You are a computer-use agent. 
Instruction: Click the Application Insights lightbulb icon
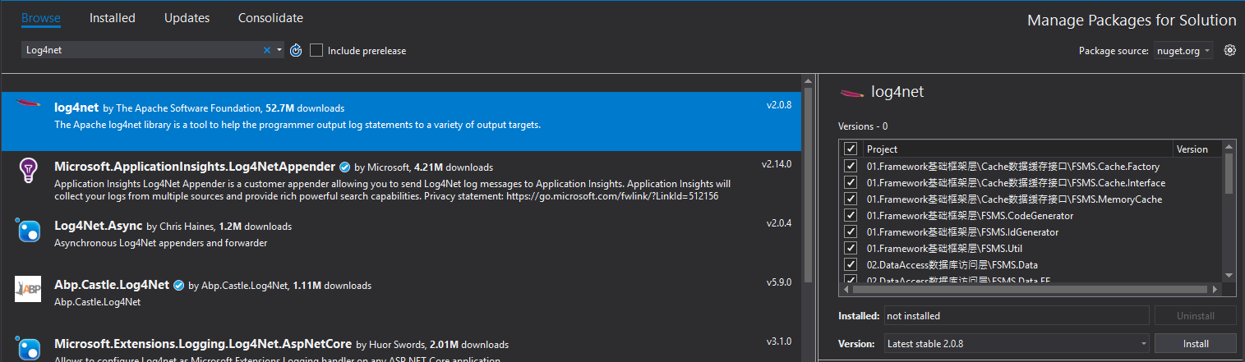29,170
